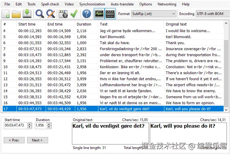Image resolution: width=232 pixels, height=155 pixels.
Task: Click the Duration column header
Action: (86, 24)
